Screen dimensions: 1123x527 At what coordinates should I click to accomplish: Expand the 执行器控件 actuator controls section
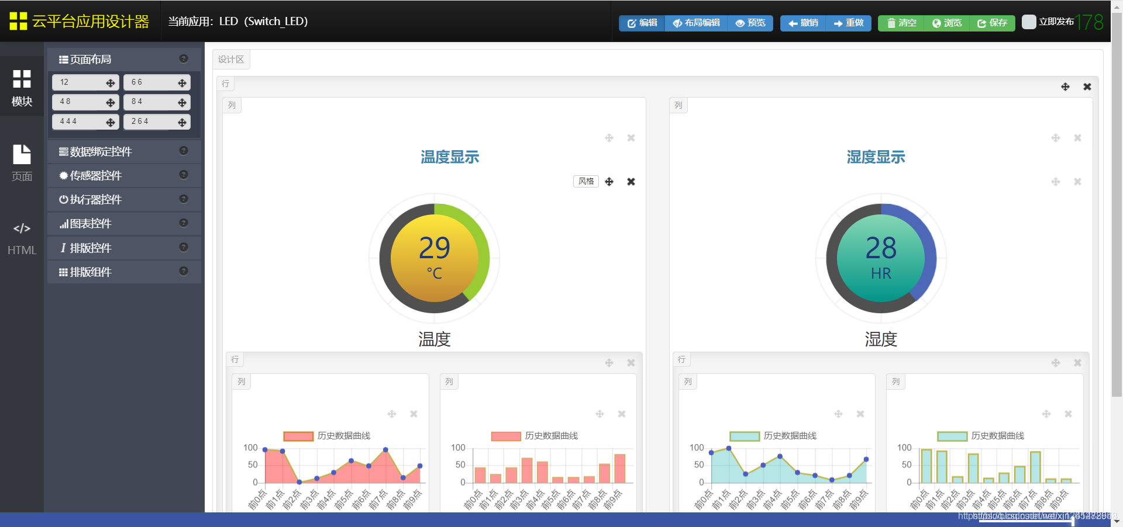point(124,199)
